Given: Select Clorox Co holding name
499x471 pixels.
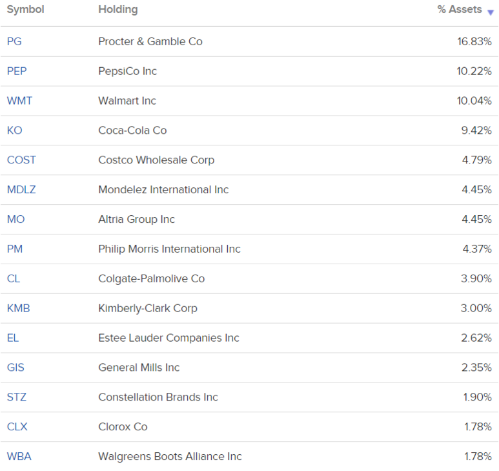Looking at the screenshot, I should 123,426.
